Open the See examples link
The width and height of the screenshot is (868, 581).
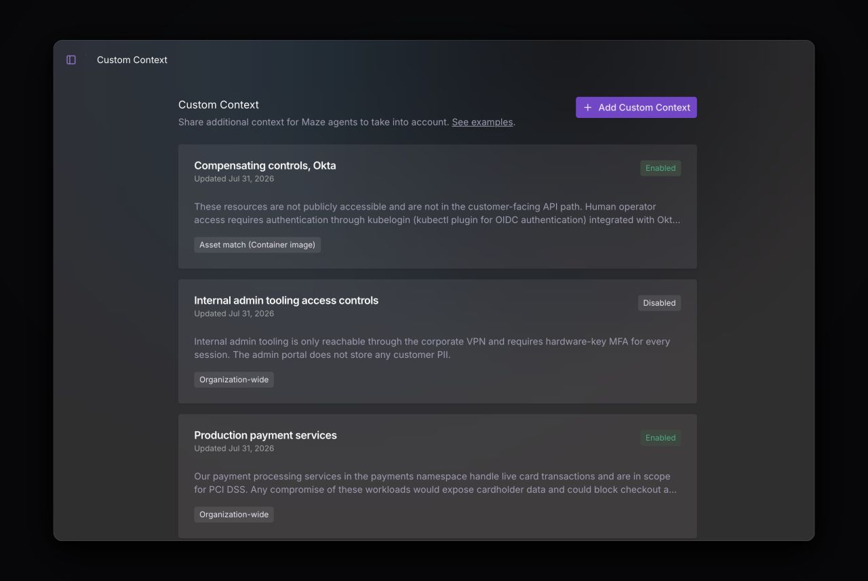[482, 122]
